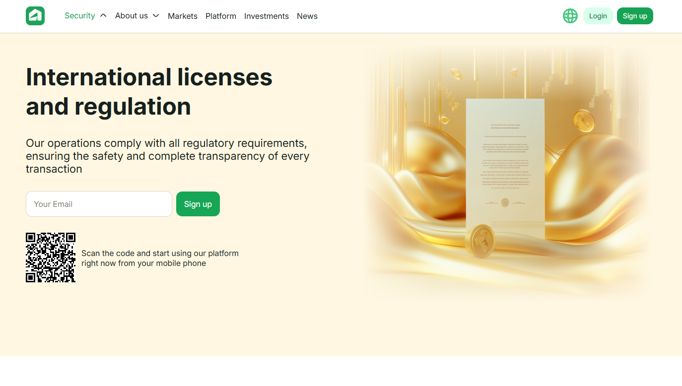Open the globe language selector

click(570, 16)
